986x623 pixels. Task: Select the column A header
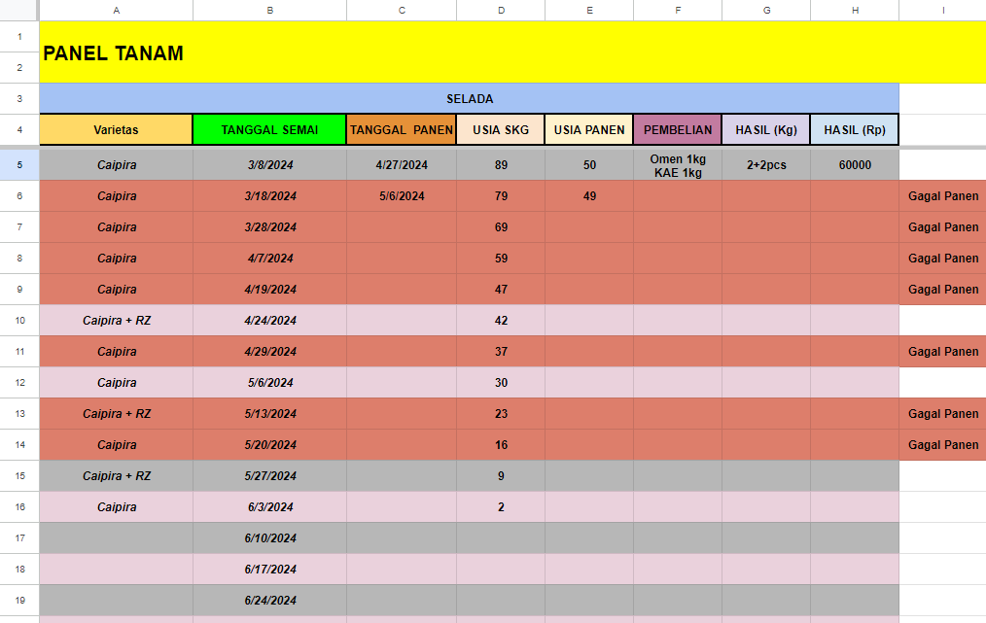[x=117, y=10]
